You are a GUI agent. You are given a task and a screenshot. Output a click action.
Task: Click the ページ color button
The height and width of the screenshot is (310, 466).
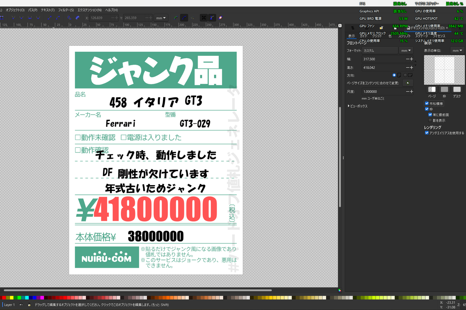point(432,89)
